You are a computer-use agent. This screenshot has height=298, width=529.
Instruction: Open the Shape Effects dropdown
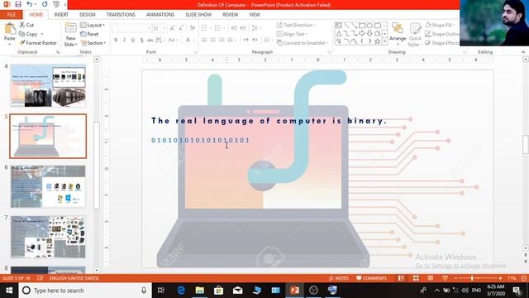pos(442,43)
